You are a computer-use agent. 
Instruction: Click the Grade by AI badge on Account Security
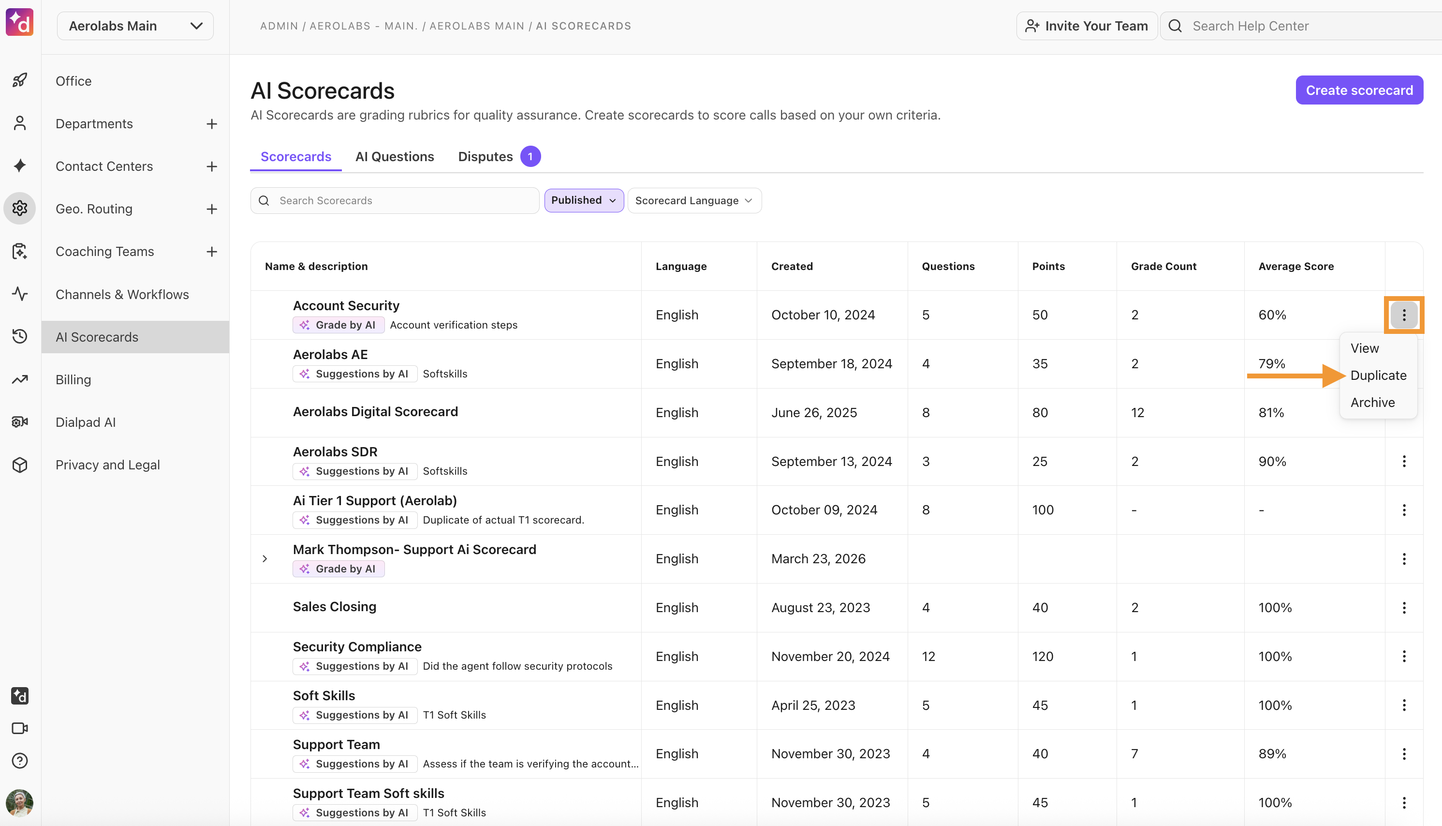coord(339,325)
